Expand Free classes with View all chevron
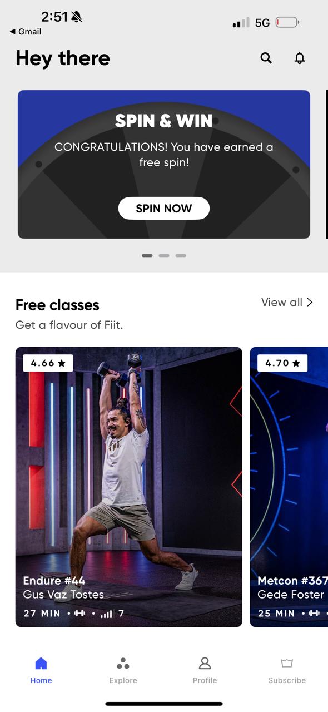This screenshot has width=328, height=712. pyautogui.click(x=287, y=303)
